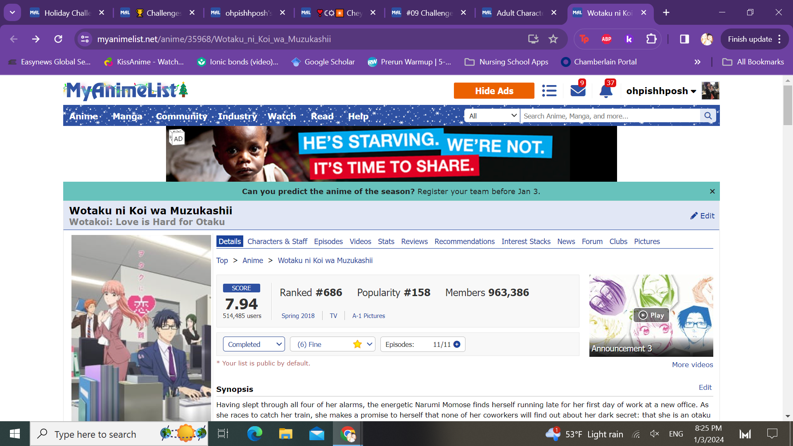Click the Hide Ads button
Viewport: 793px width, 446px height.
(x=494, y=91)
